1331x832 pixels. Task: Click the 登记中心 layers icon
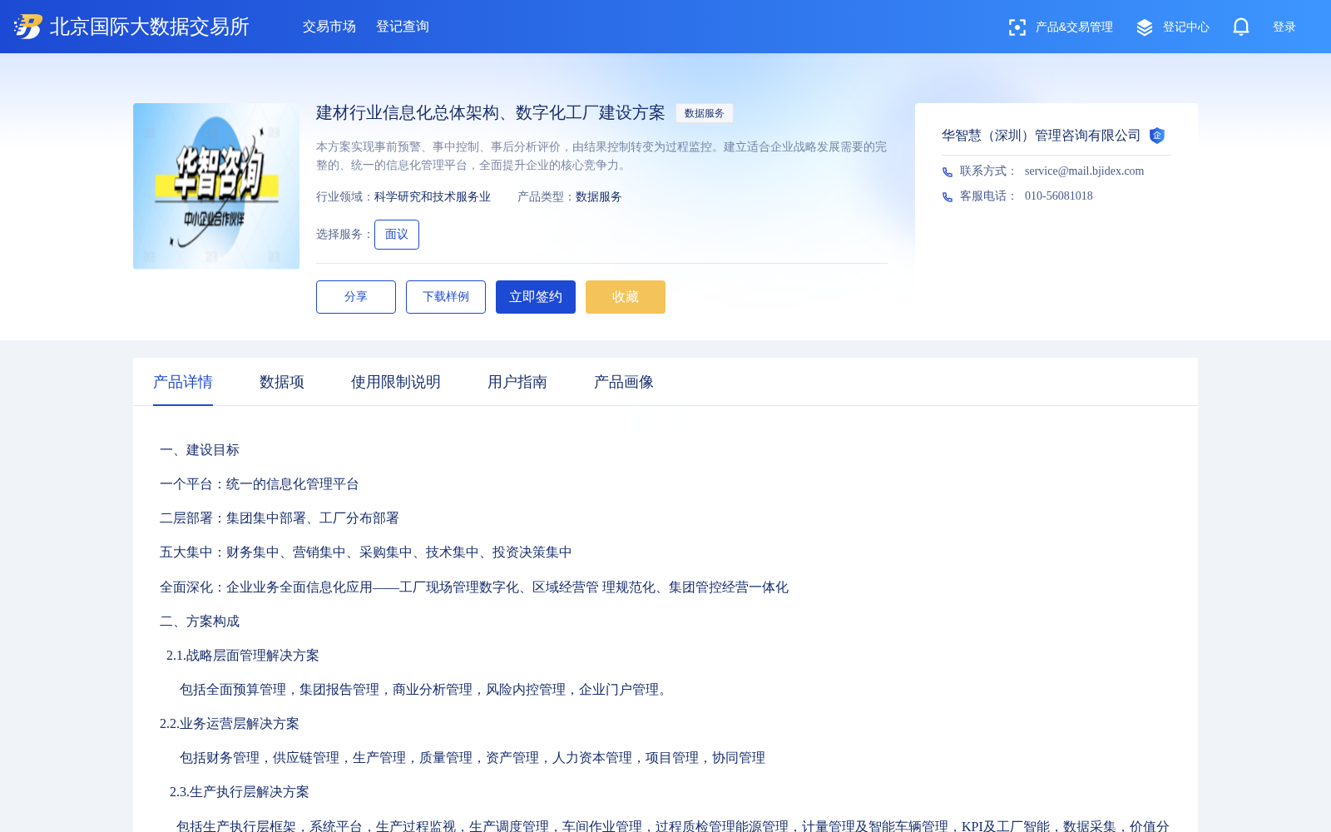pyautogui.click(x=1145, y=27)
